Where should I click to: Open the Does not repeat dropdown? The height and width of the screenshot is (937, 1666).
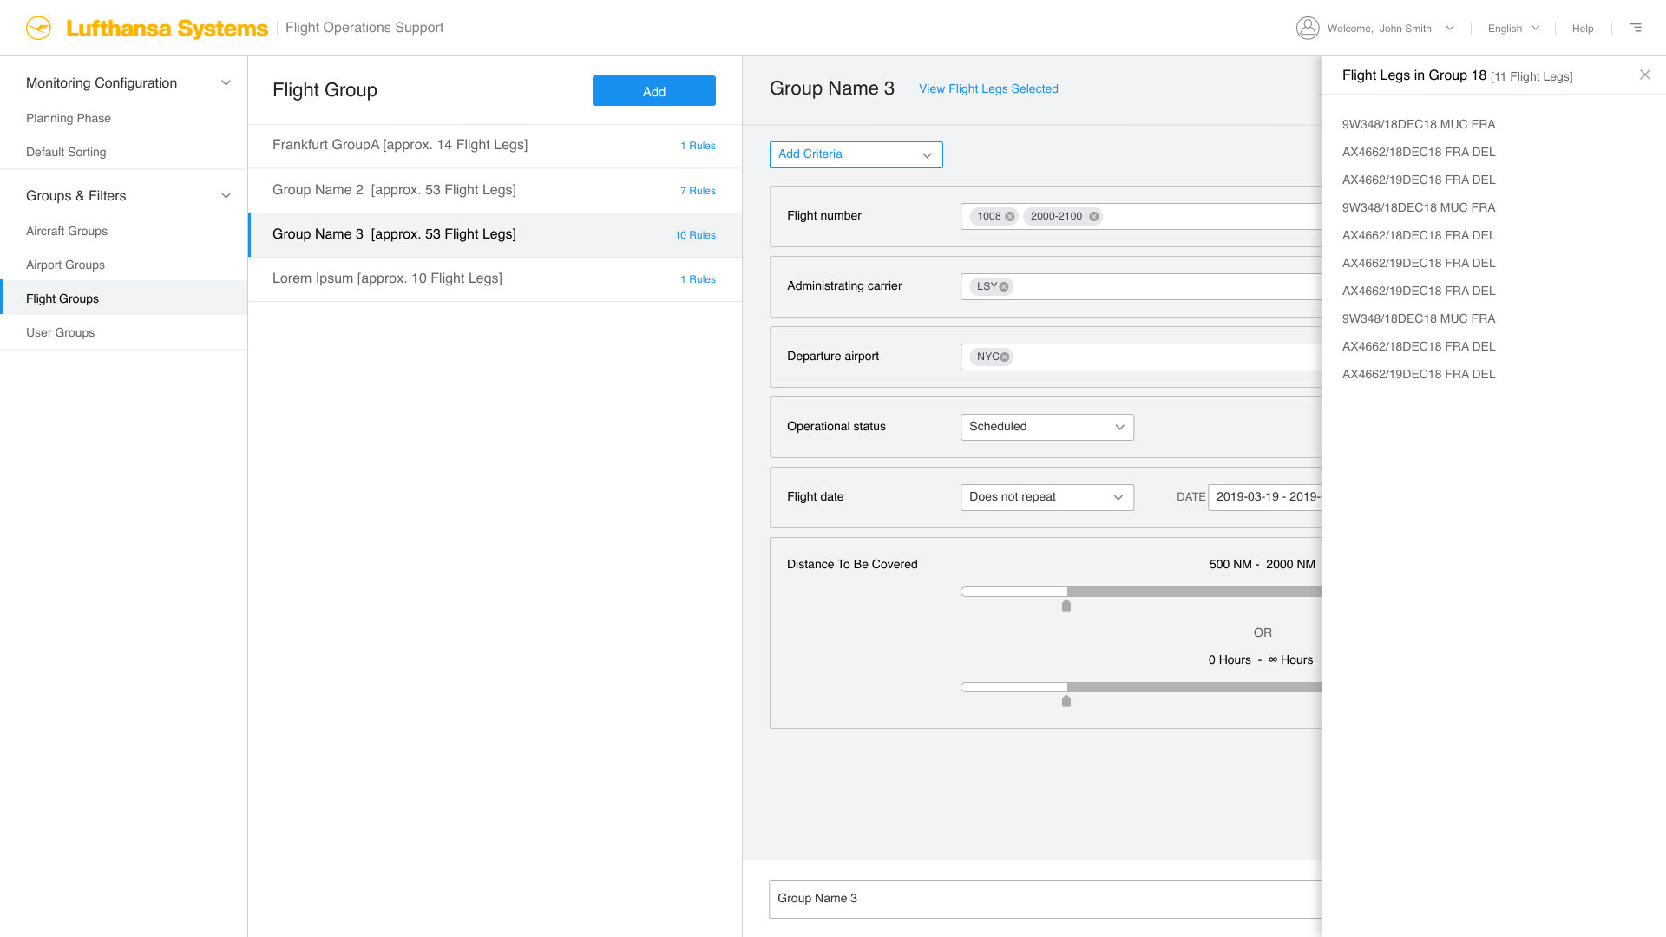[x=1046, y=497]
